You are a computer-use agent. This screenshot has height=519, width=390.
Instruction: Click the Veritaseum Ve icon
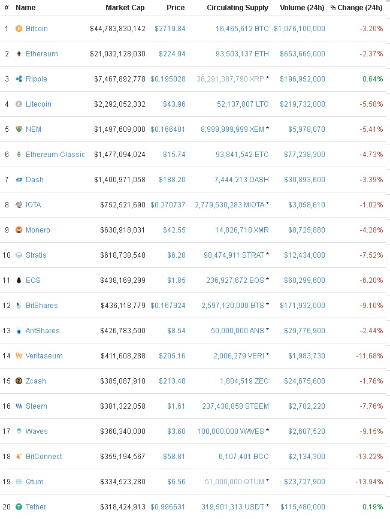19,355
